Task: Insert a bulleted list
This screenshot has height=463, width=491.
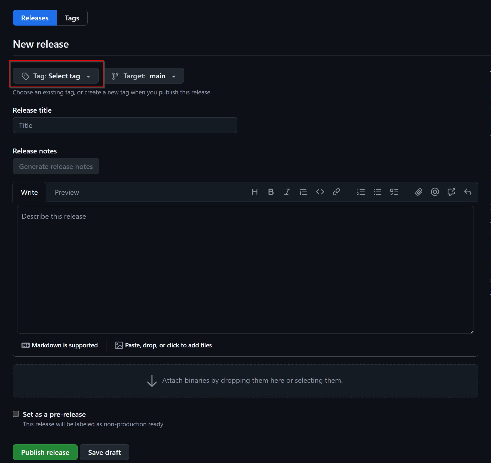Action: tap(377, 192)
